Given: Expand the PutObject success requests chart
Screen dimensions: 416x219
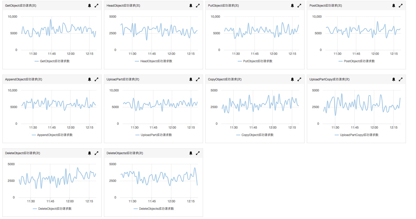Looking at the screenshot, I should pyautogui.click(x=299, y=6).
